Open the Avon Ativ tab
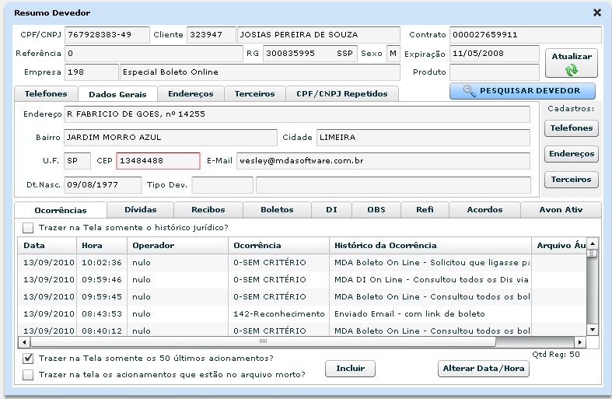Screen dimensions: 612x399 tap(561, 210)
